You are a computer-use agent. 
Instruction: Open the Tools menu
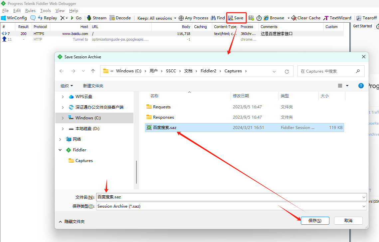46,11
